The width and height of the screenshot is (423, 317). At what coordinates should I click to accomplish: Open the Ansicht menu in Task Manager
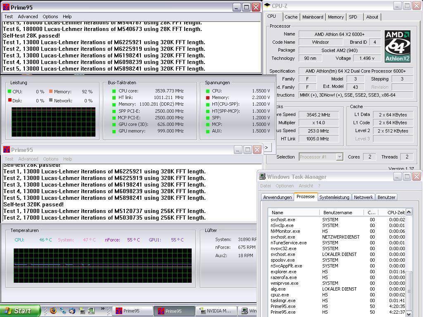point(306,186)
